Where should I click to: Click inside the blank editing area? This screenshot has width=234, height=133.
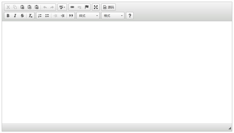117,72
